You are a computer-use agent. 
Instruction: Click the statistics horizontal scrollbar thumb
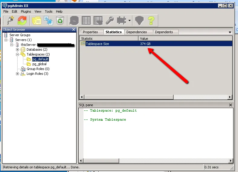(129, 97)
